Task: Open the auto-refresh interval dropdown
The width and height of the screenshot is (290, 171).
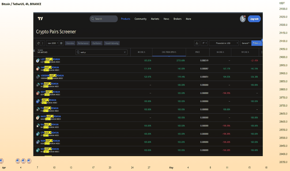Action: coord(204,43)
